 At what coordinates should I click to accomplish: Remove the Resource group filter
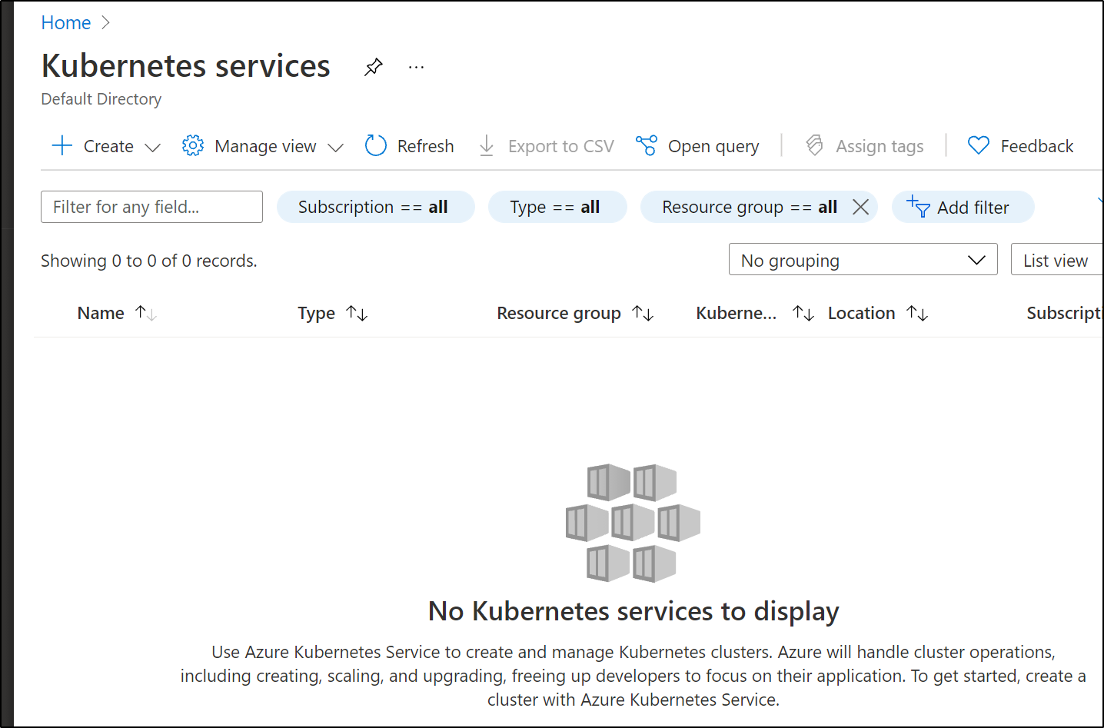861,207
